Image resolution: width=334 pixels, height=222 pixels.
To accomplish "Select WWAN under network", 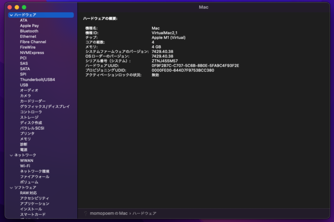I will 27,160.
